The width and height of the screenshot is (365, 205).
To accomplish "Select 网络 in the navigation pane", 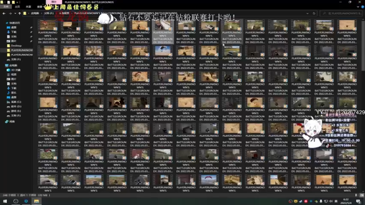I will pyautogui.click(x=12, y=122).
